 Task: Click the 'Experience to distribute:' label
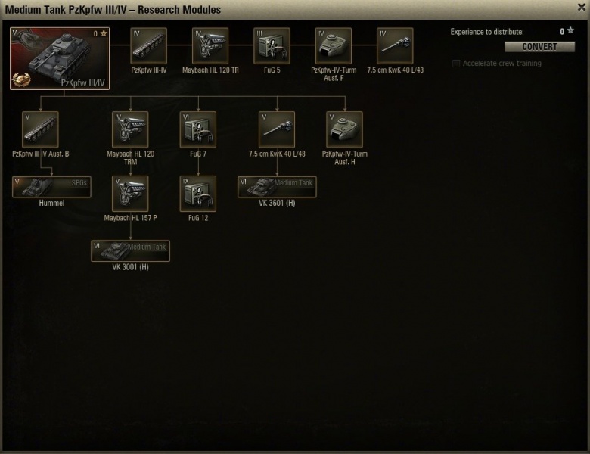click(487, 32)
